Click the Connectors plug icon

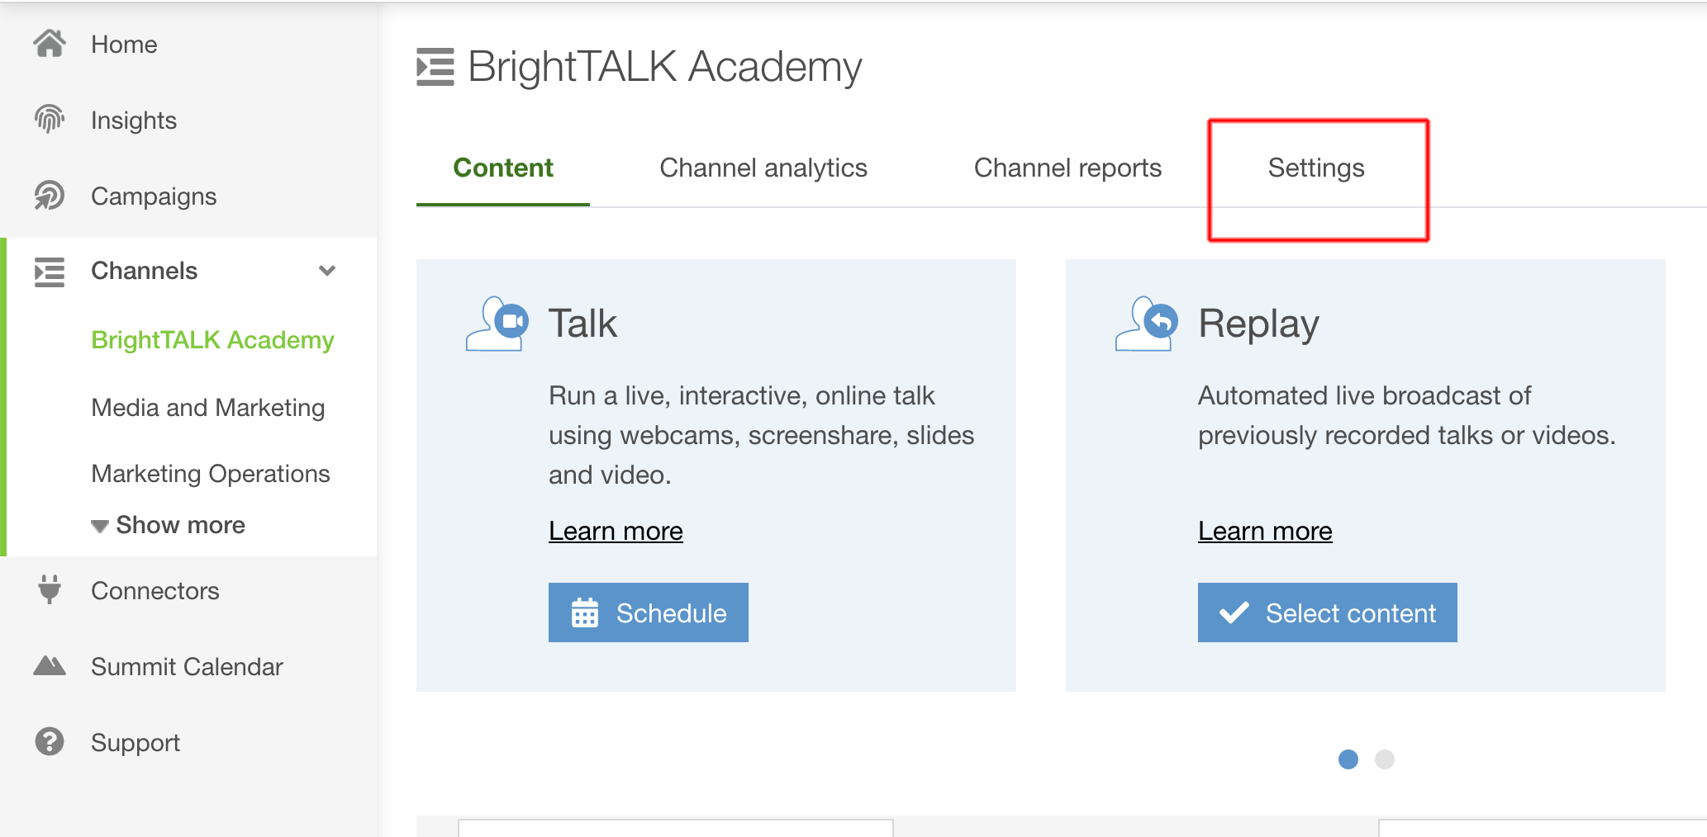coord(50,590)
